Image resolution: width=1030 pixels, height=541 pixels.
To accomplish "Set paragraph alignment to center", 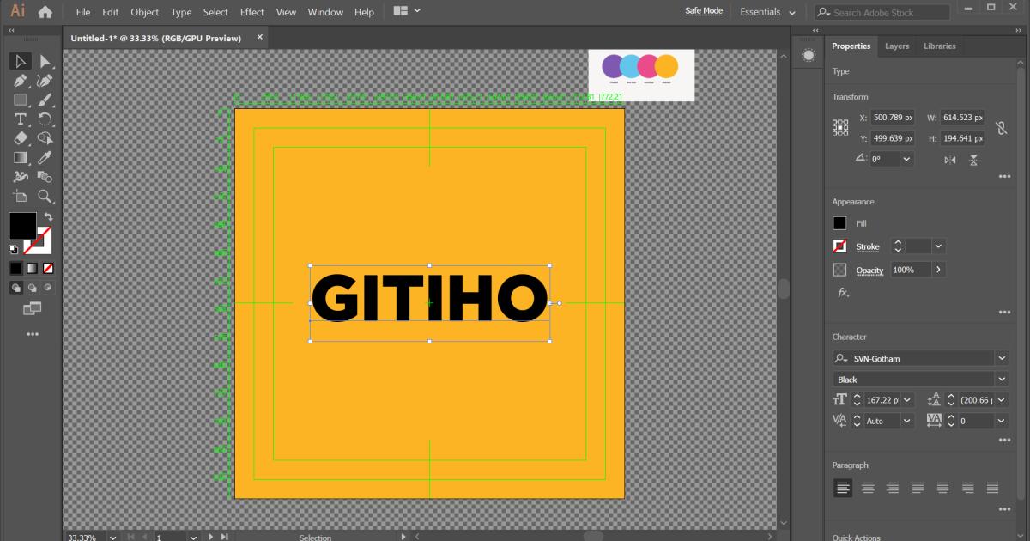I will [x=868, y=488].
